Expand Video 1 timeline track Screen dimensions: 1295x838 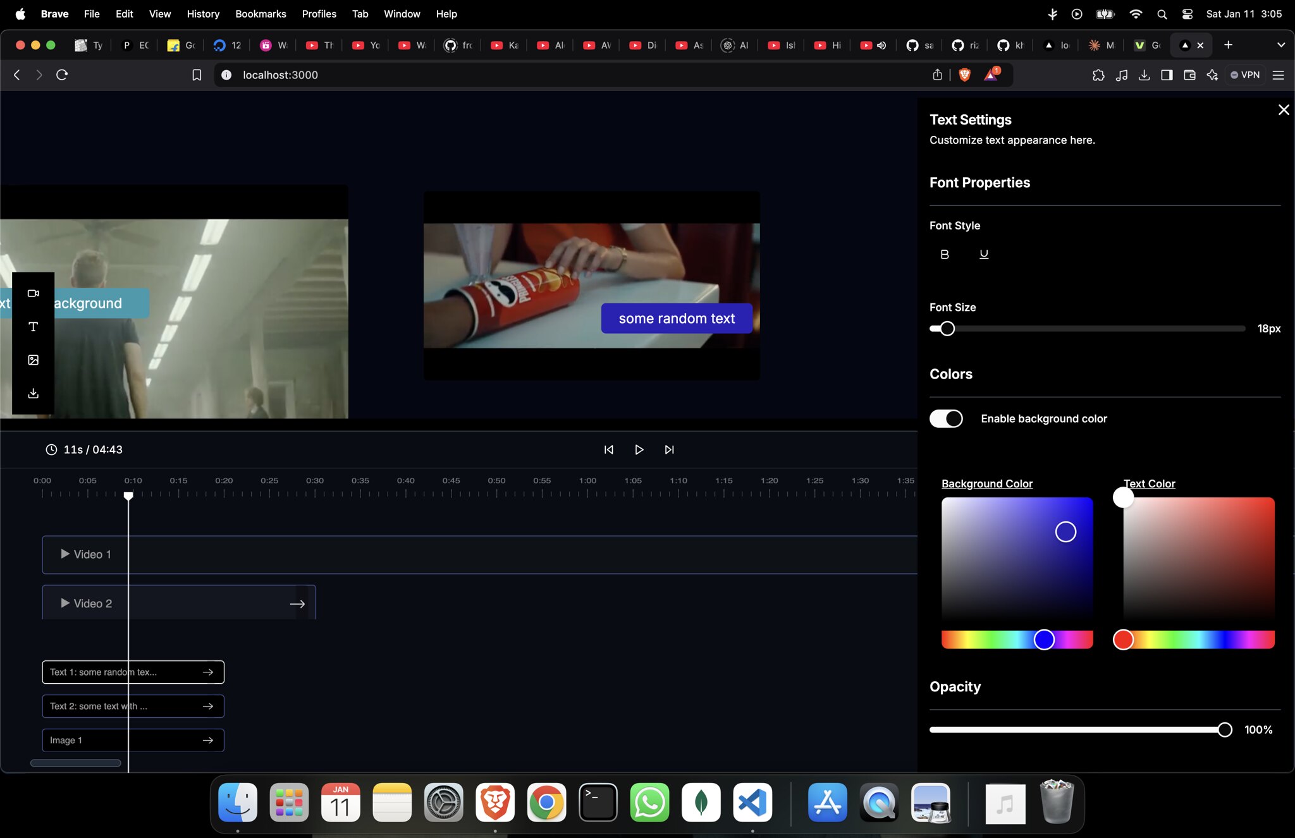[63, 554]
